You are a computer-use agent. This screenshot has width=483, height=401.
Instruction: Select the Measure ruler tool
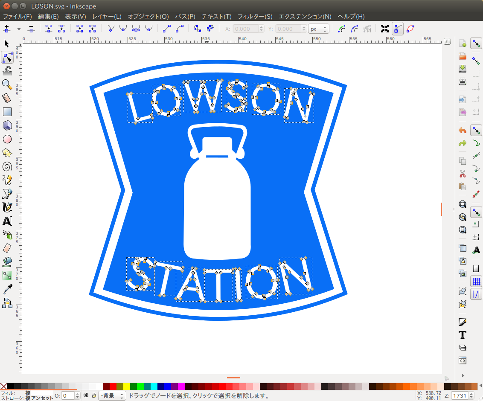point(7,98)
